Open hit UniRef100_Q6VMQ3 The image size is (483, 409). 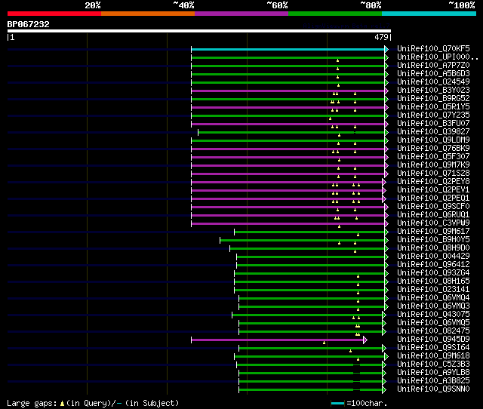[x=433, y=306]
